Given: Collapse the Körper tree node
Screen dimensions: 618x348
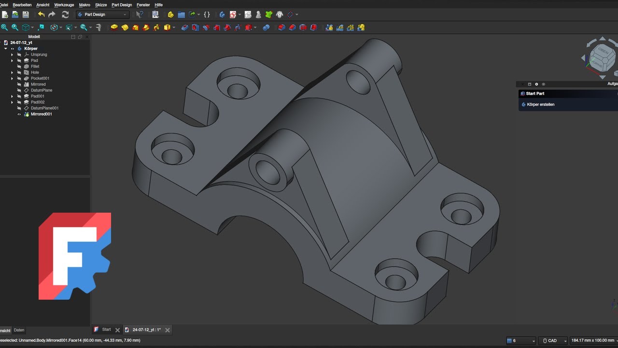Looking at the screenshot, I should point(6,48).
